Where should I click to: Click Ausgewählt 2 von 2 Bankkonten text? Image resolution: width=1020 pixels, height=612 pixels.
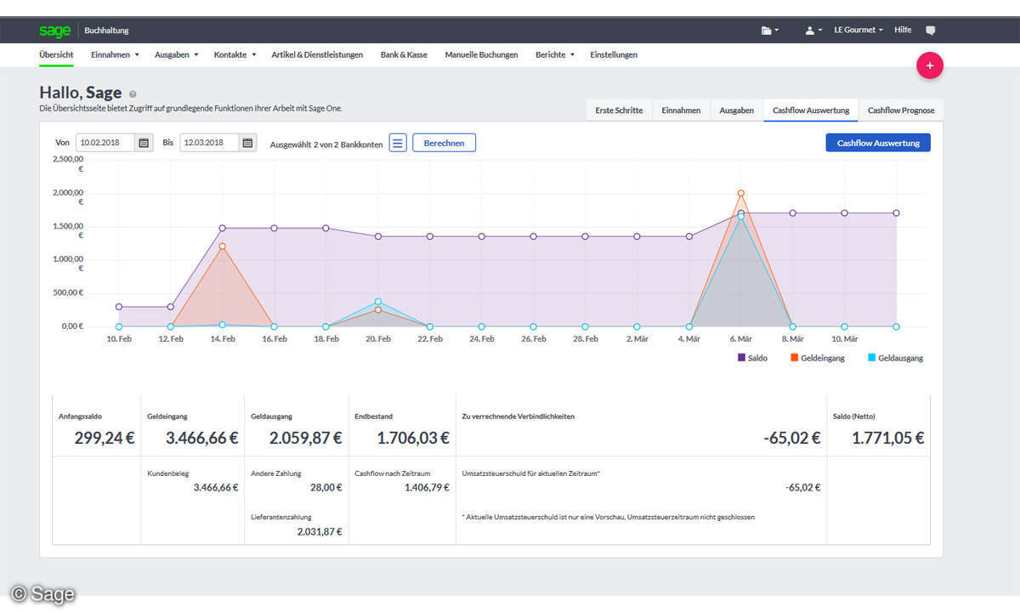coord(326,144)
